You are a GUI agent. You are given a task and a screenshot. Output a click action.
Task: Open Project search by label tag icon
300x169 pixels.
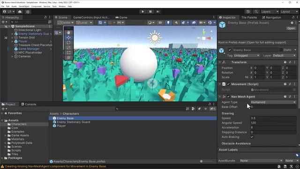coord(199,109)
